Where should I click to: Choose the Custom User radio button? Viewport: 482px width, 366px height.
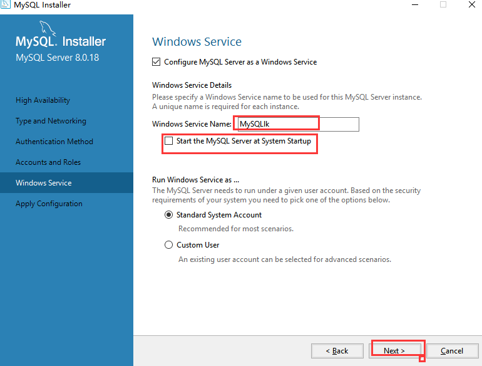tap(168, 245)
